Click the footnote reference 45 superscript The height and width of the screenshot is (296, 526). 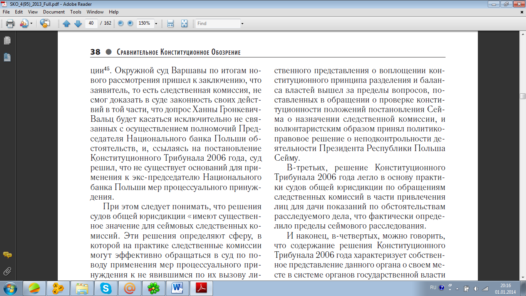click(107, 69)
